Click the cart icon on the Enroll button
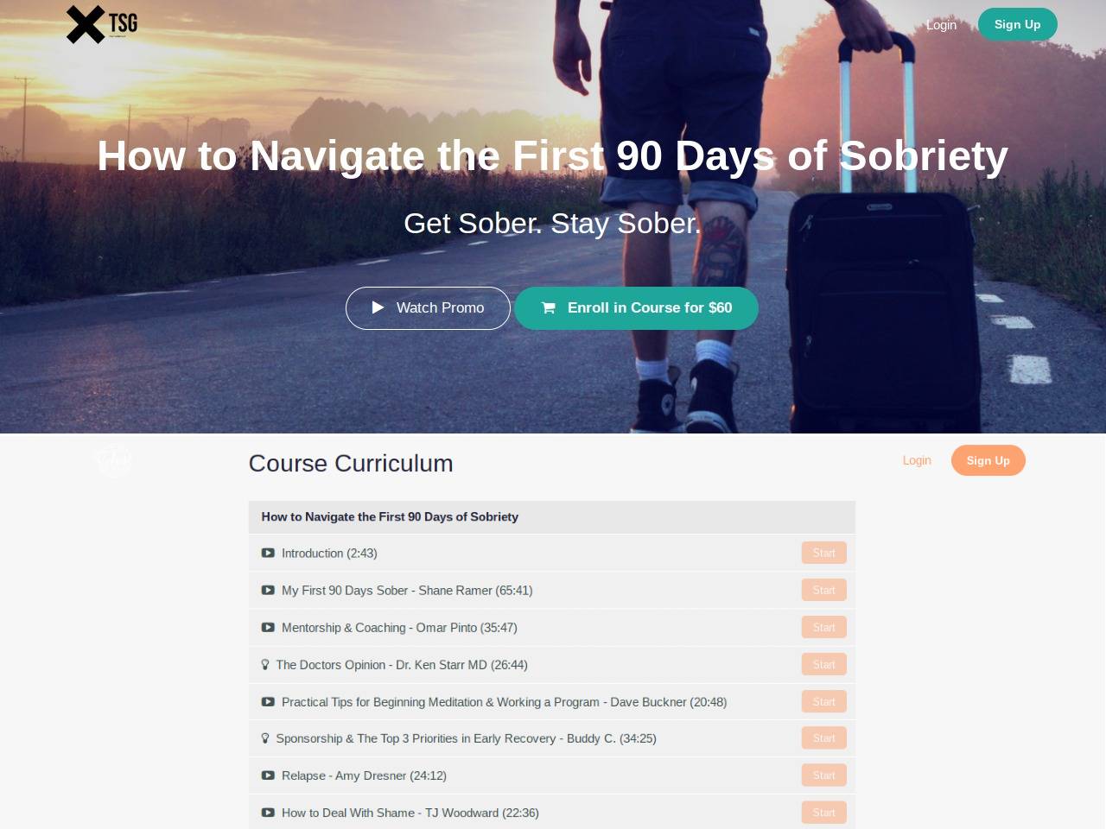Screen dimensions: 1106x829 pyautogui.click(x=548, y=308)
